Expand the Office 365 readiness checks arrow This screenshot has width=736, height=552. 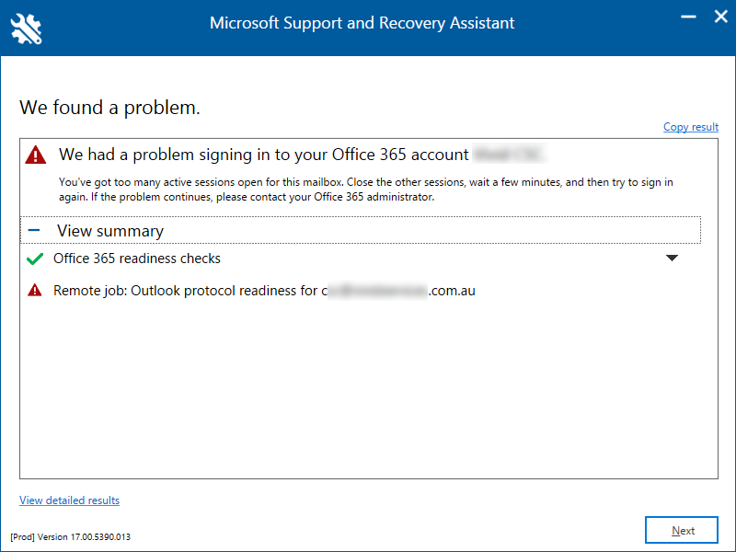coord(672,259)
